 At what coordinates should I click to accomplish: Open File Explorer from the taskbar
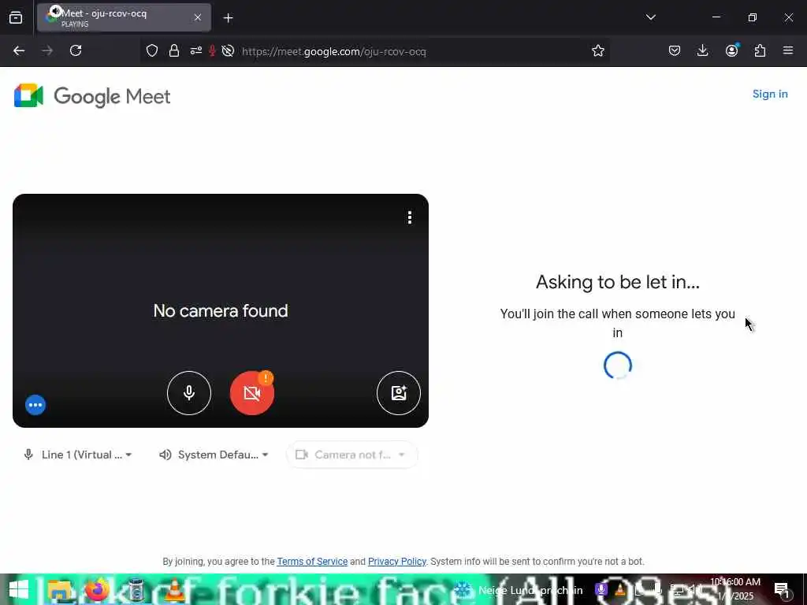coord(59,590)
